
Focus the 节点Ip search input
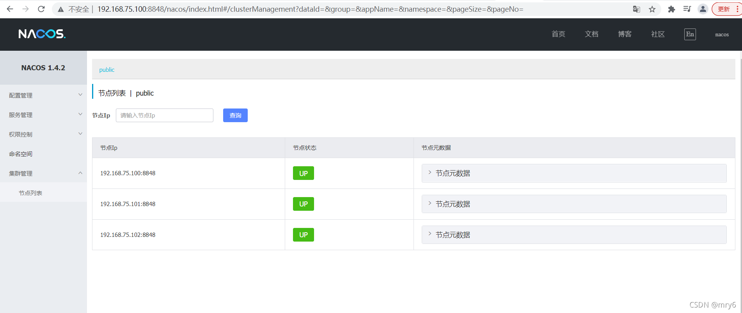tap(165, 115)
